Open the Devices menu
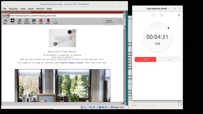 pos(40,9)
